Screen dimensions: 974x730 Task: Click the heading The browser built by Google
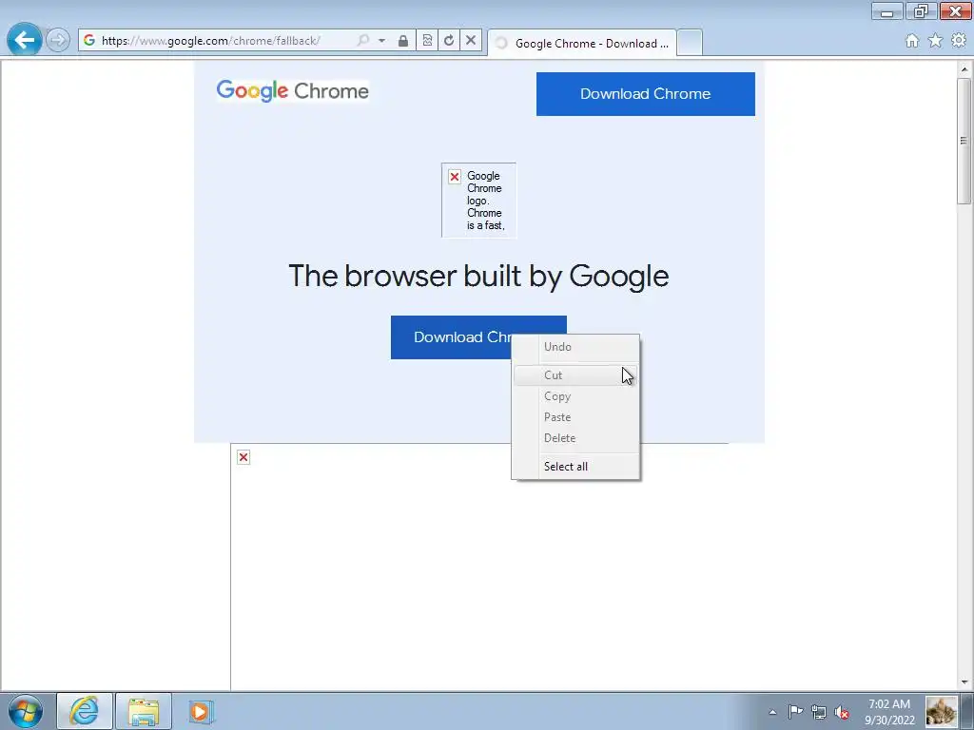tap(479, 276)
